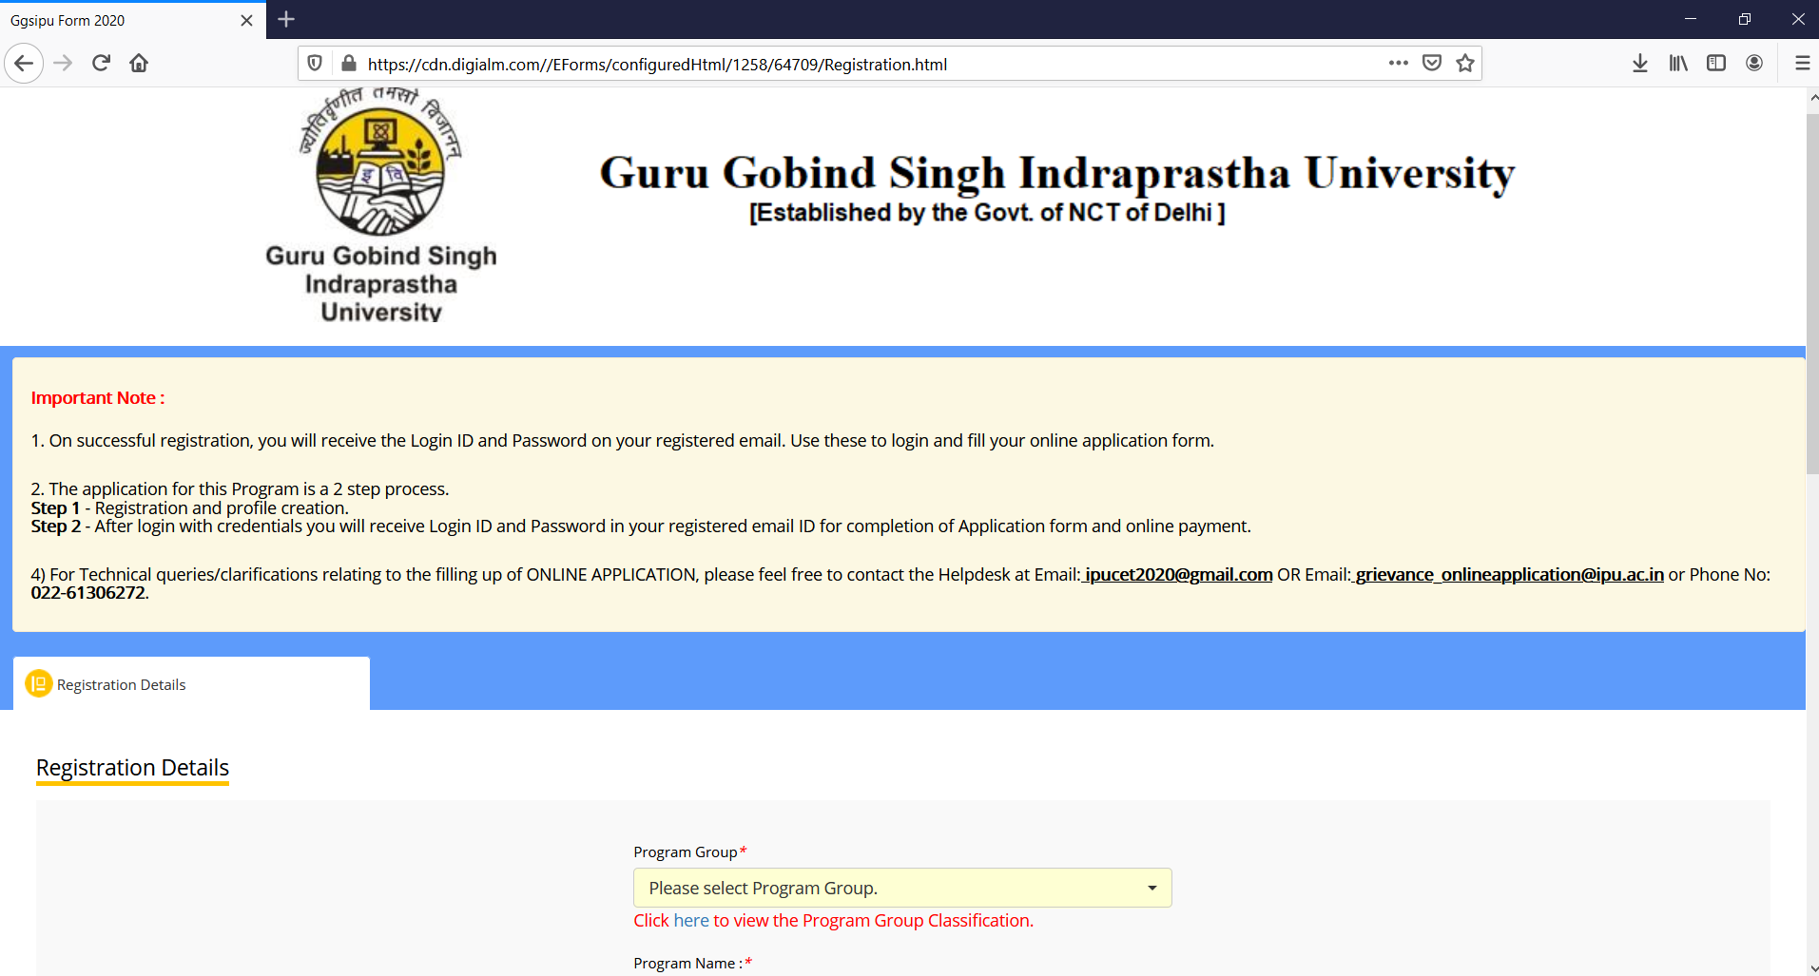Click the site security padlock icon

pos(349,63)
